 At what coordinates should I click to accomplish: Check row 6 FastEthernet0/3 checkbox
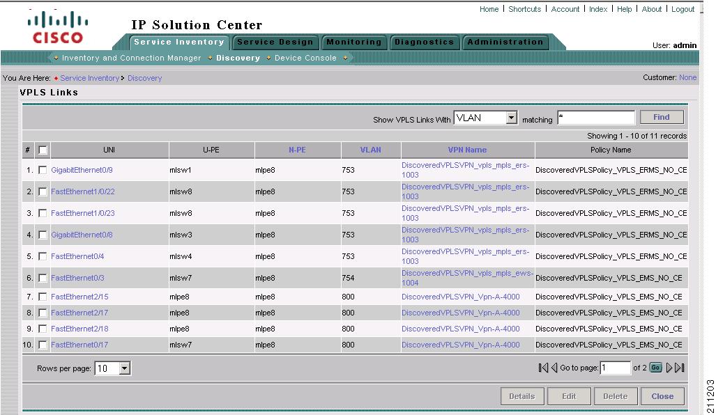(x=43, y=278)
